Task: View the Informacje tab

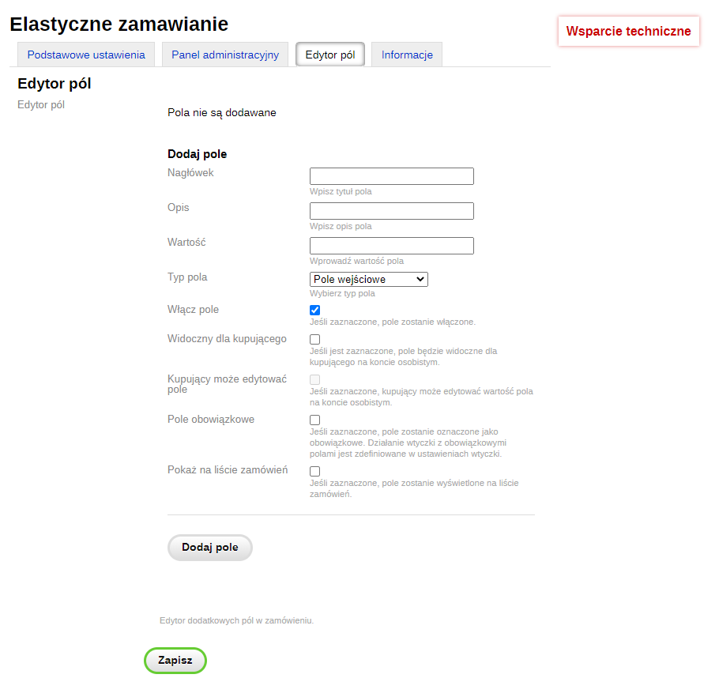Action: (x=406, y=54)
